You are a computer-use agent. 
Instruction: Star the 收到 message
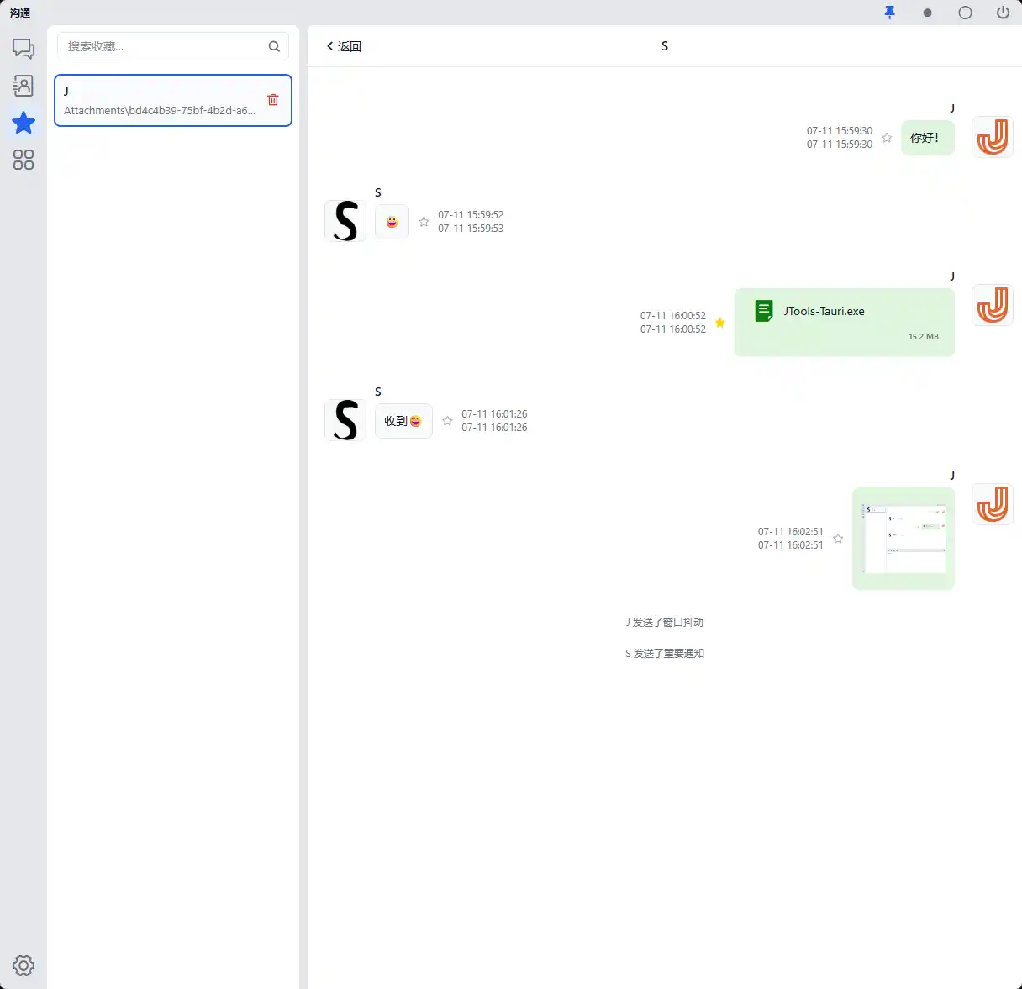[x=447, y=421]
